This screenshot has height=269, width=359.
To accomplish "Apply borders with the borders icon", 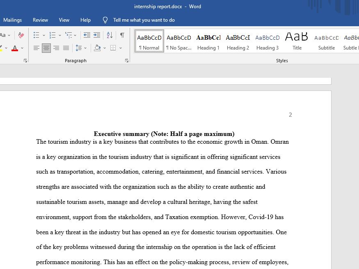I will [x=113, y=48].
